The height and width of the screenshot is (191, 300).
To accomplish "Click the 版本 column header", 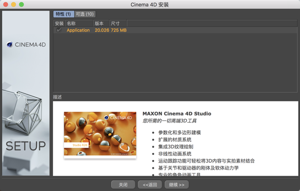I will coord(101,24).
